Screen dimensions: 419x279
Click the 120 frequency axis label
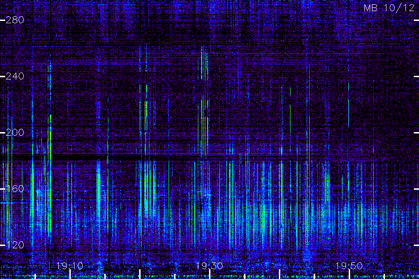15,245
